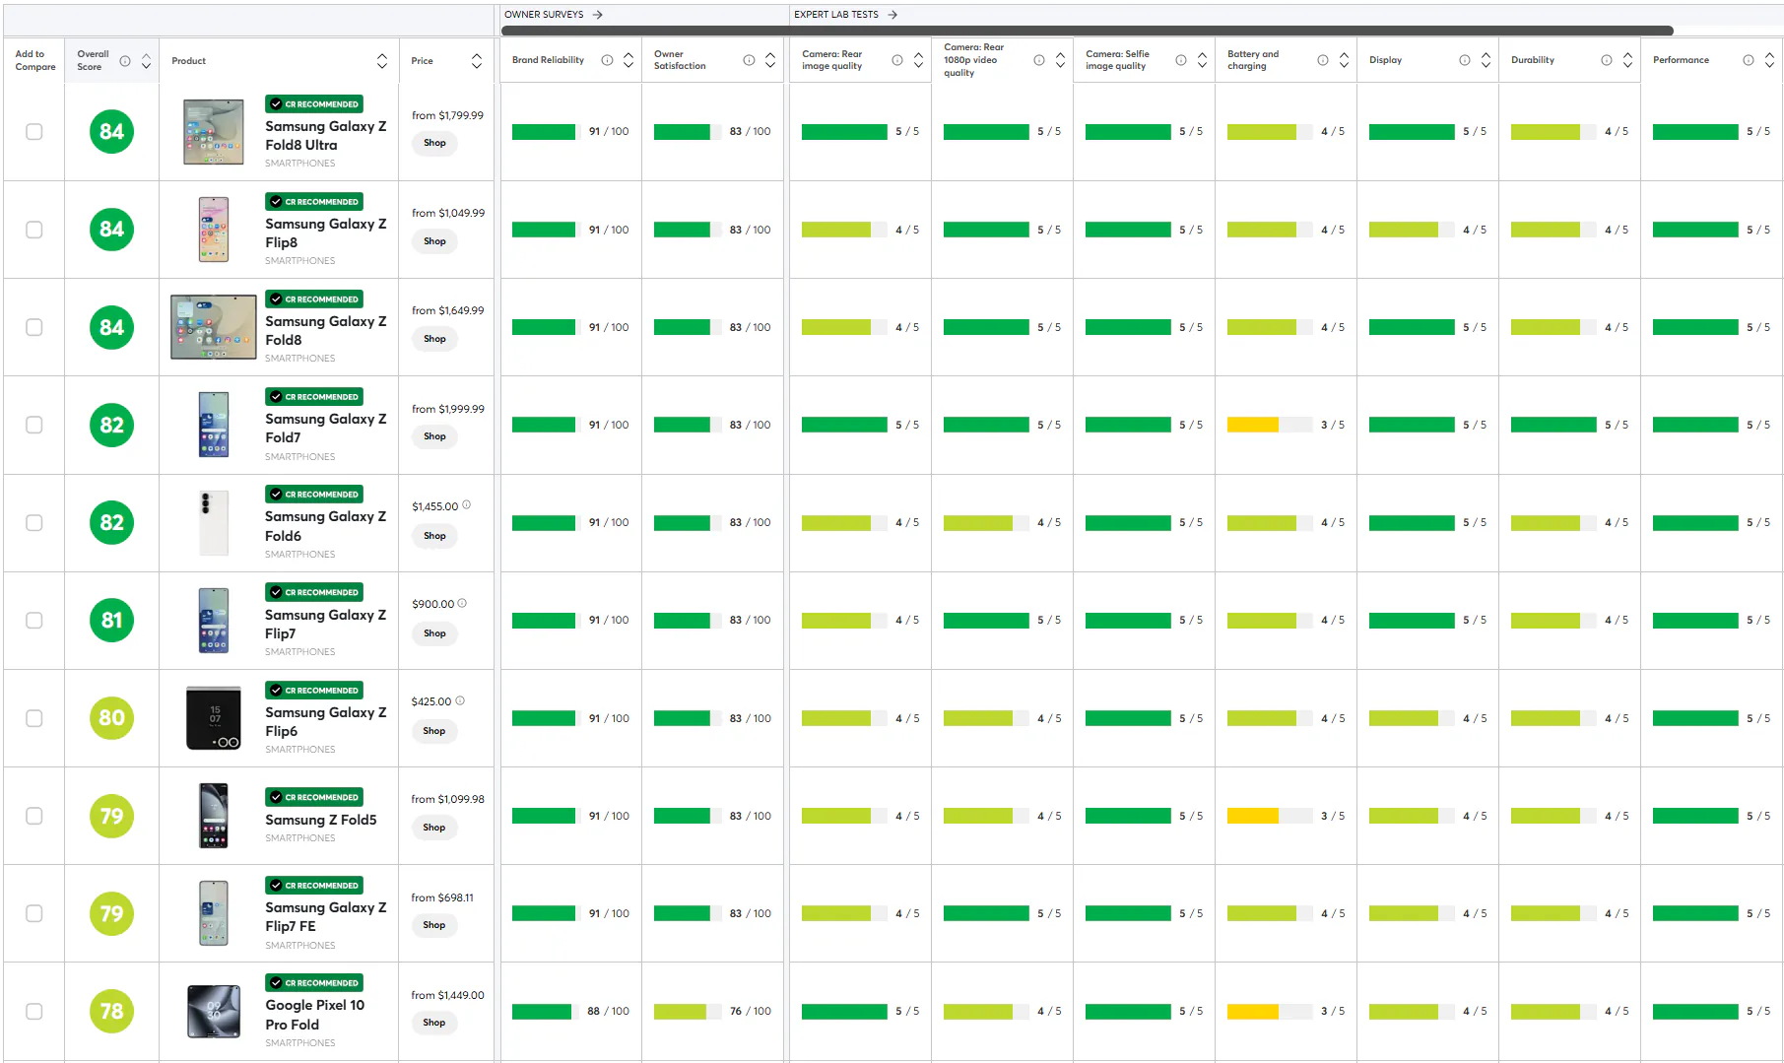The height and width of the screenshot is (1063, 1784).
Task: Open the Overall Score info icon
Action: point(125,61)
